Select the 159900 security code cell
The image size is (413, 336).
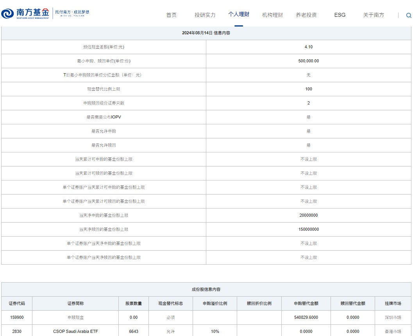[x=17, y=318]
